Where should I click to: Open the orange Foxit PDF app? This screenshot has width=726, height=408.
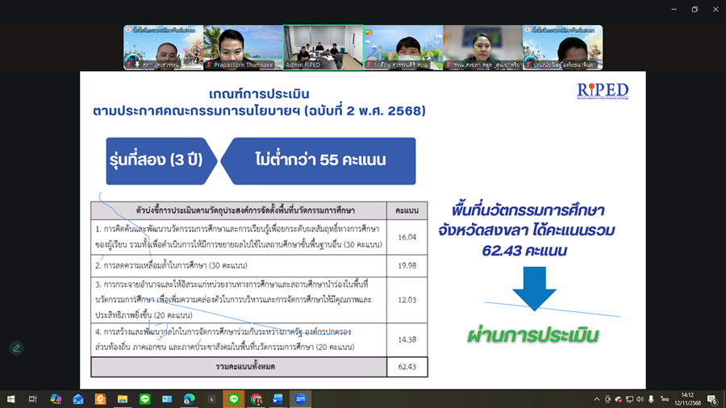100,399
